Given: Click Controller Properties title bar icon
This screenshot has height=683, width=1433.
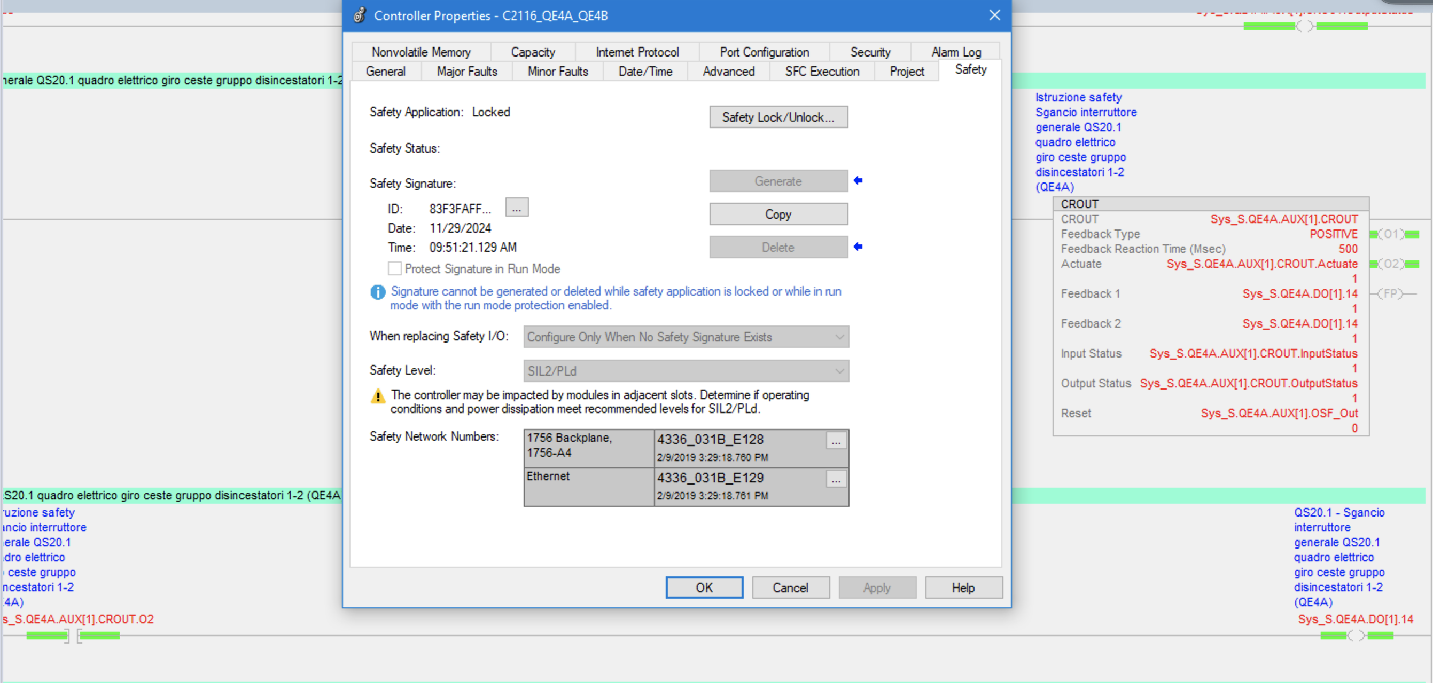Looking at the screenshot, I should click(360, 15).
